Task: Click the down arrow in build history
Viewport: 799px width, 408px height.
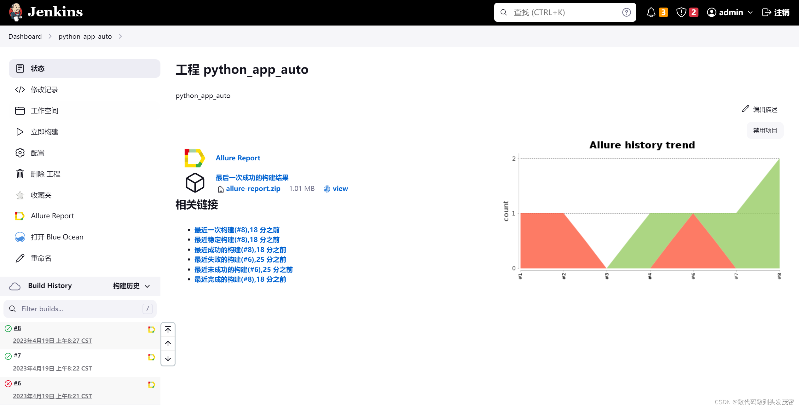Action: tap(168, 358)
